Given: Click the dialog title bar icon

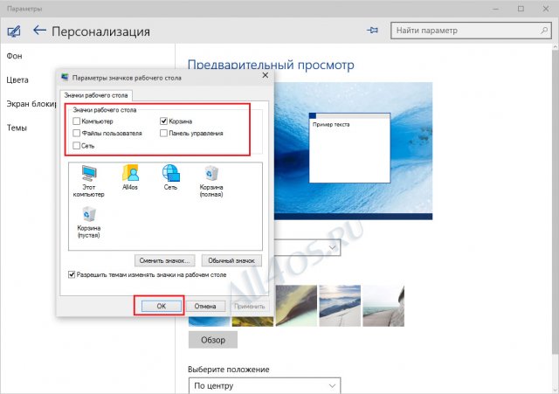Looking at the screenshot, I should 65,78.
